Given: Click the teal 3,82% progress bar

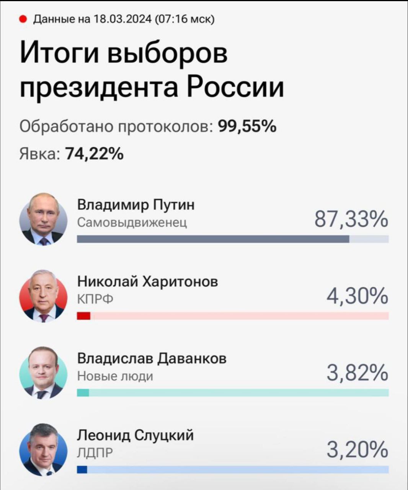Looking at the screenshot, I should pyautogui.click(x=83, y=393).
